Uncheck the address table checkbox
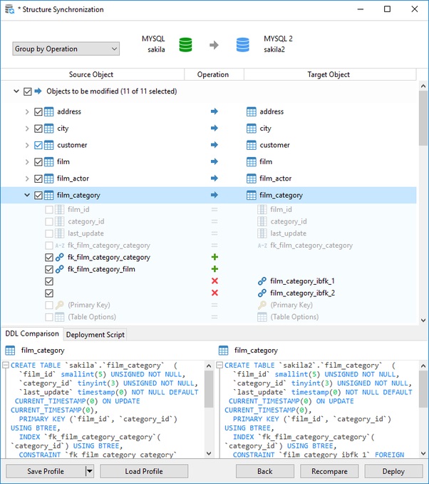The height and width of the screenshot is (484, 429). tap(38, 111)
